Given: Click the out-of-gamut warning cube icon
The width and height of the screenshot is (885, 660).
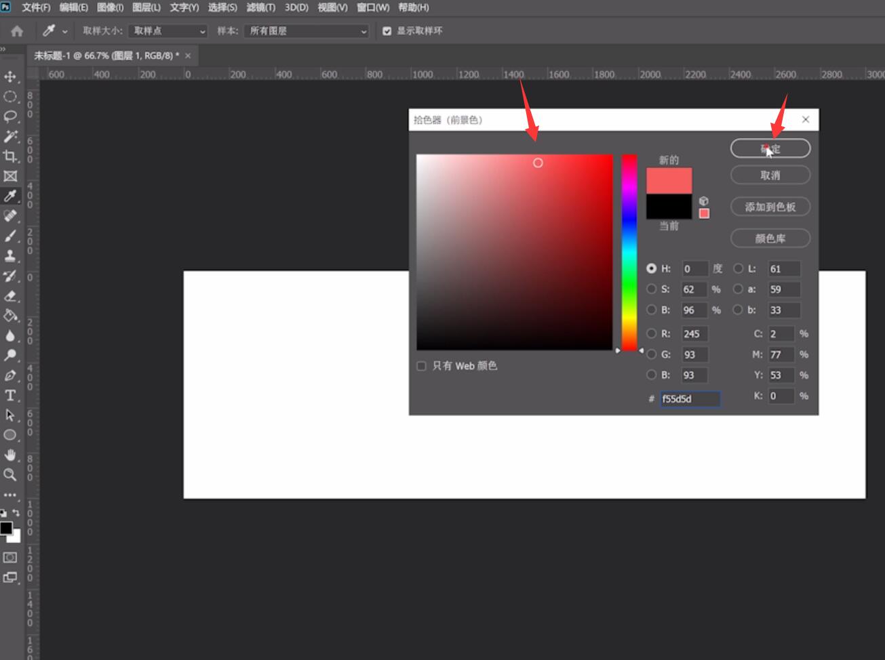Looking at the screenshot, I should tap(704, 201).
